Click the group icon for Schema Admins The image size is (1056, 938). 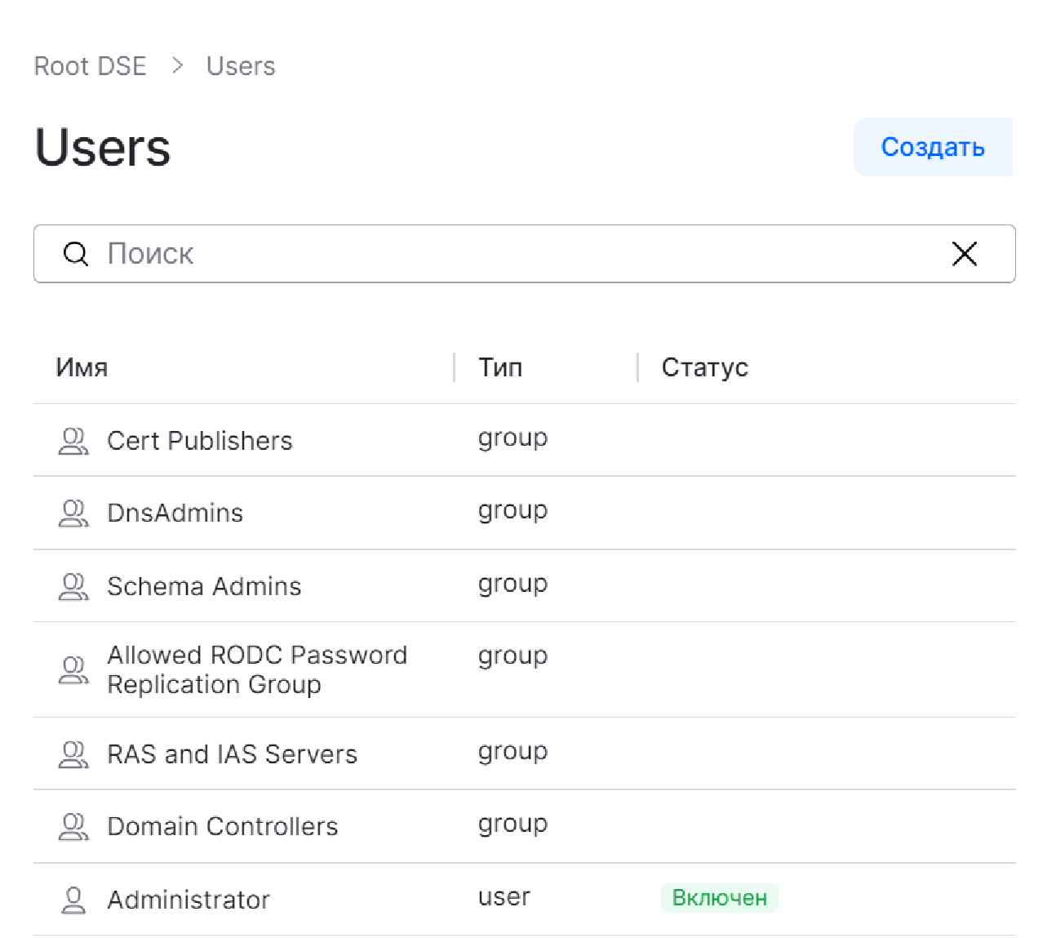click(x=73, y=587)
